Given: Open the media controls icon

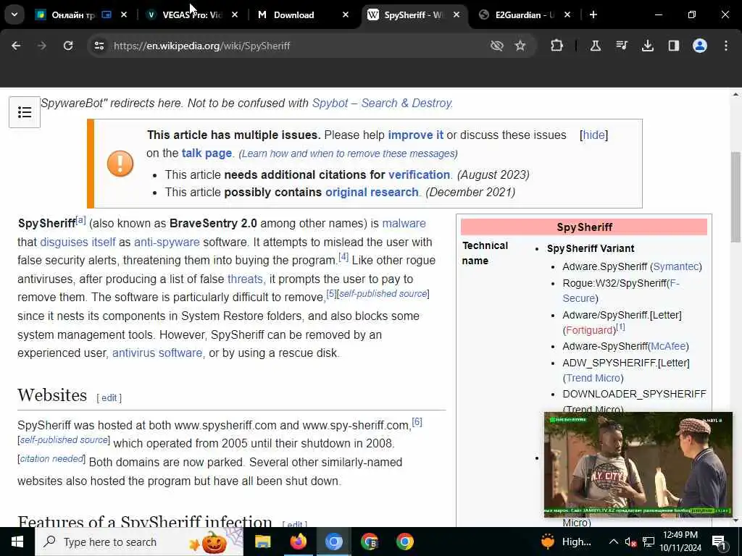Looking at the screenshot, I should pyautogui.click(x=622, y=46).
